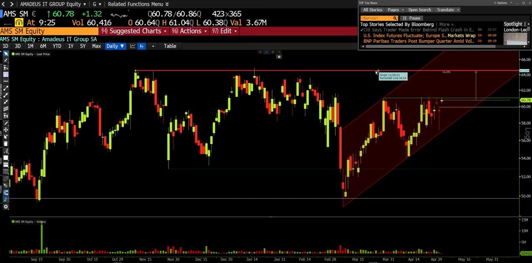
Task: Open the text font style tool
Action: tap(6, 150)
